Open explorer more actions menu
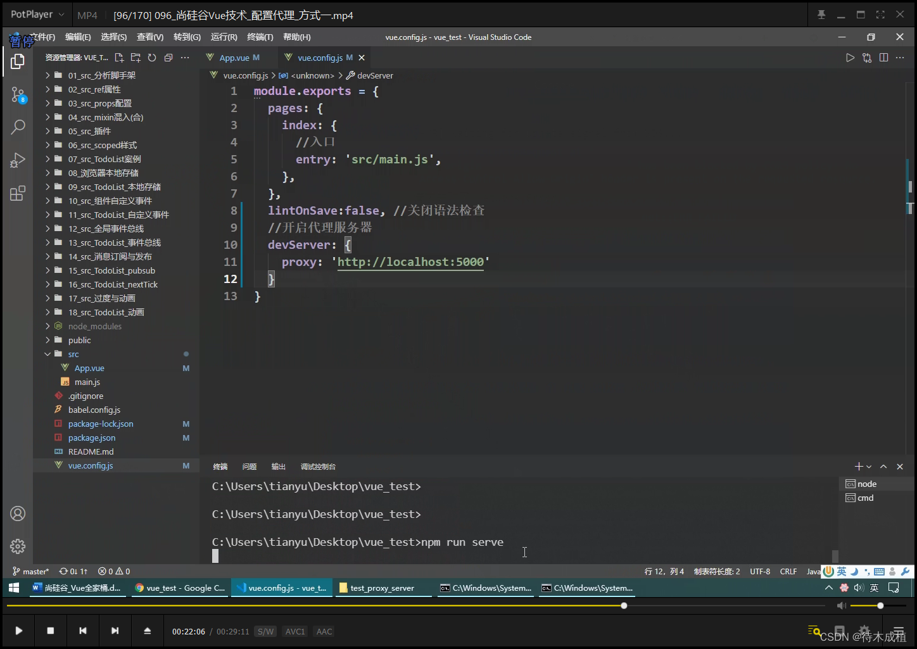Viewport: 917px width, 649px height. (185, 58)
